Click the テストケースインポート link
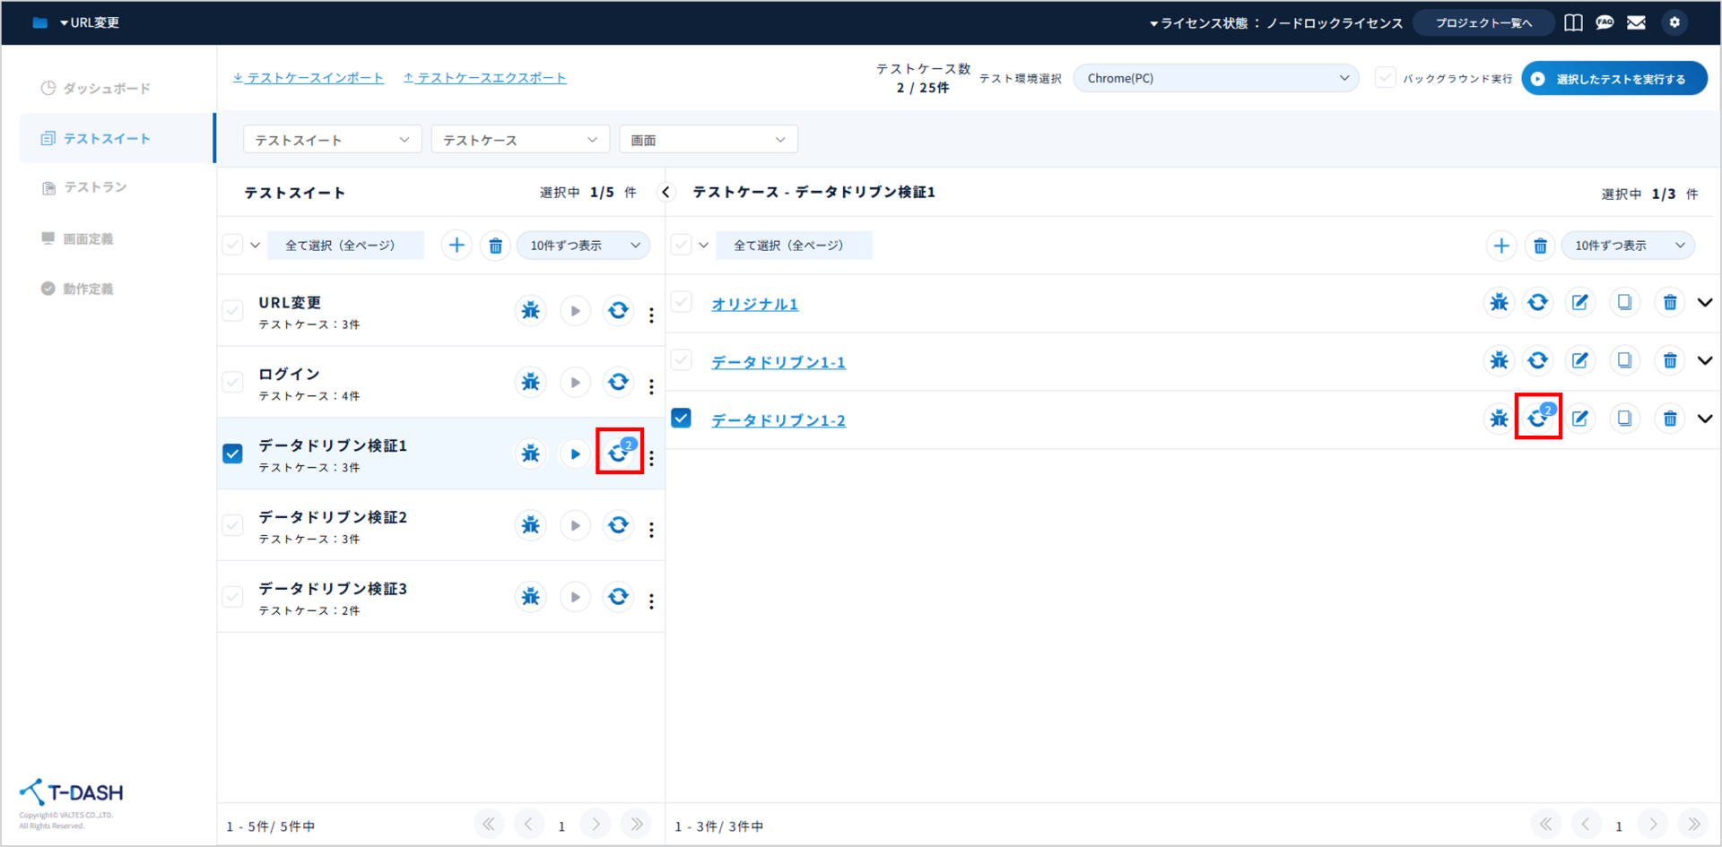 point(309,78)
